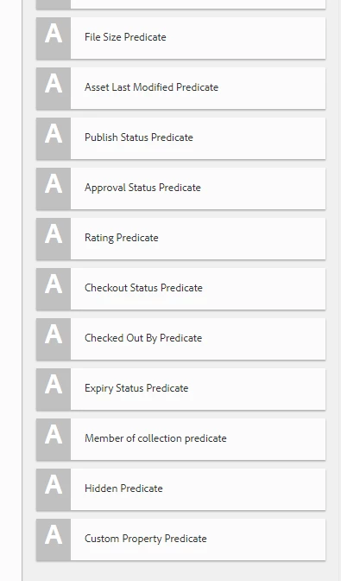
Task: Choose the Custom Property Predicate
Action: tap(180, 539)
